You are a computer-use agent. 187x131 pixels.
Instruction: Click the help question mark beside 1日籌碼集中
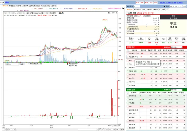[146, 25]
